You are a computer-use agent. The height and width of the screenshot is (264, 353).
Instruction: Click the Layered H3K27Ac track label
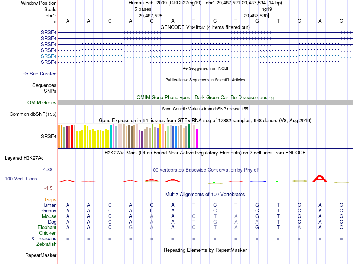point(24,158)
